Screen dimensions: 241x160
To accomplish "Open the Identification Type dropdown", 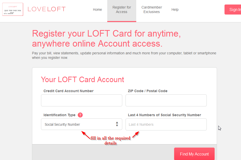I will point(81,124).
